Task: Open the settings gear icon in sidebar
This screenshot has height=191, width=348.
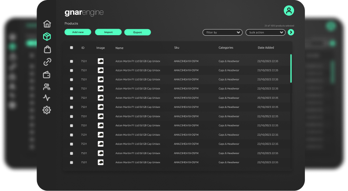Action: tap(47, 110)
